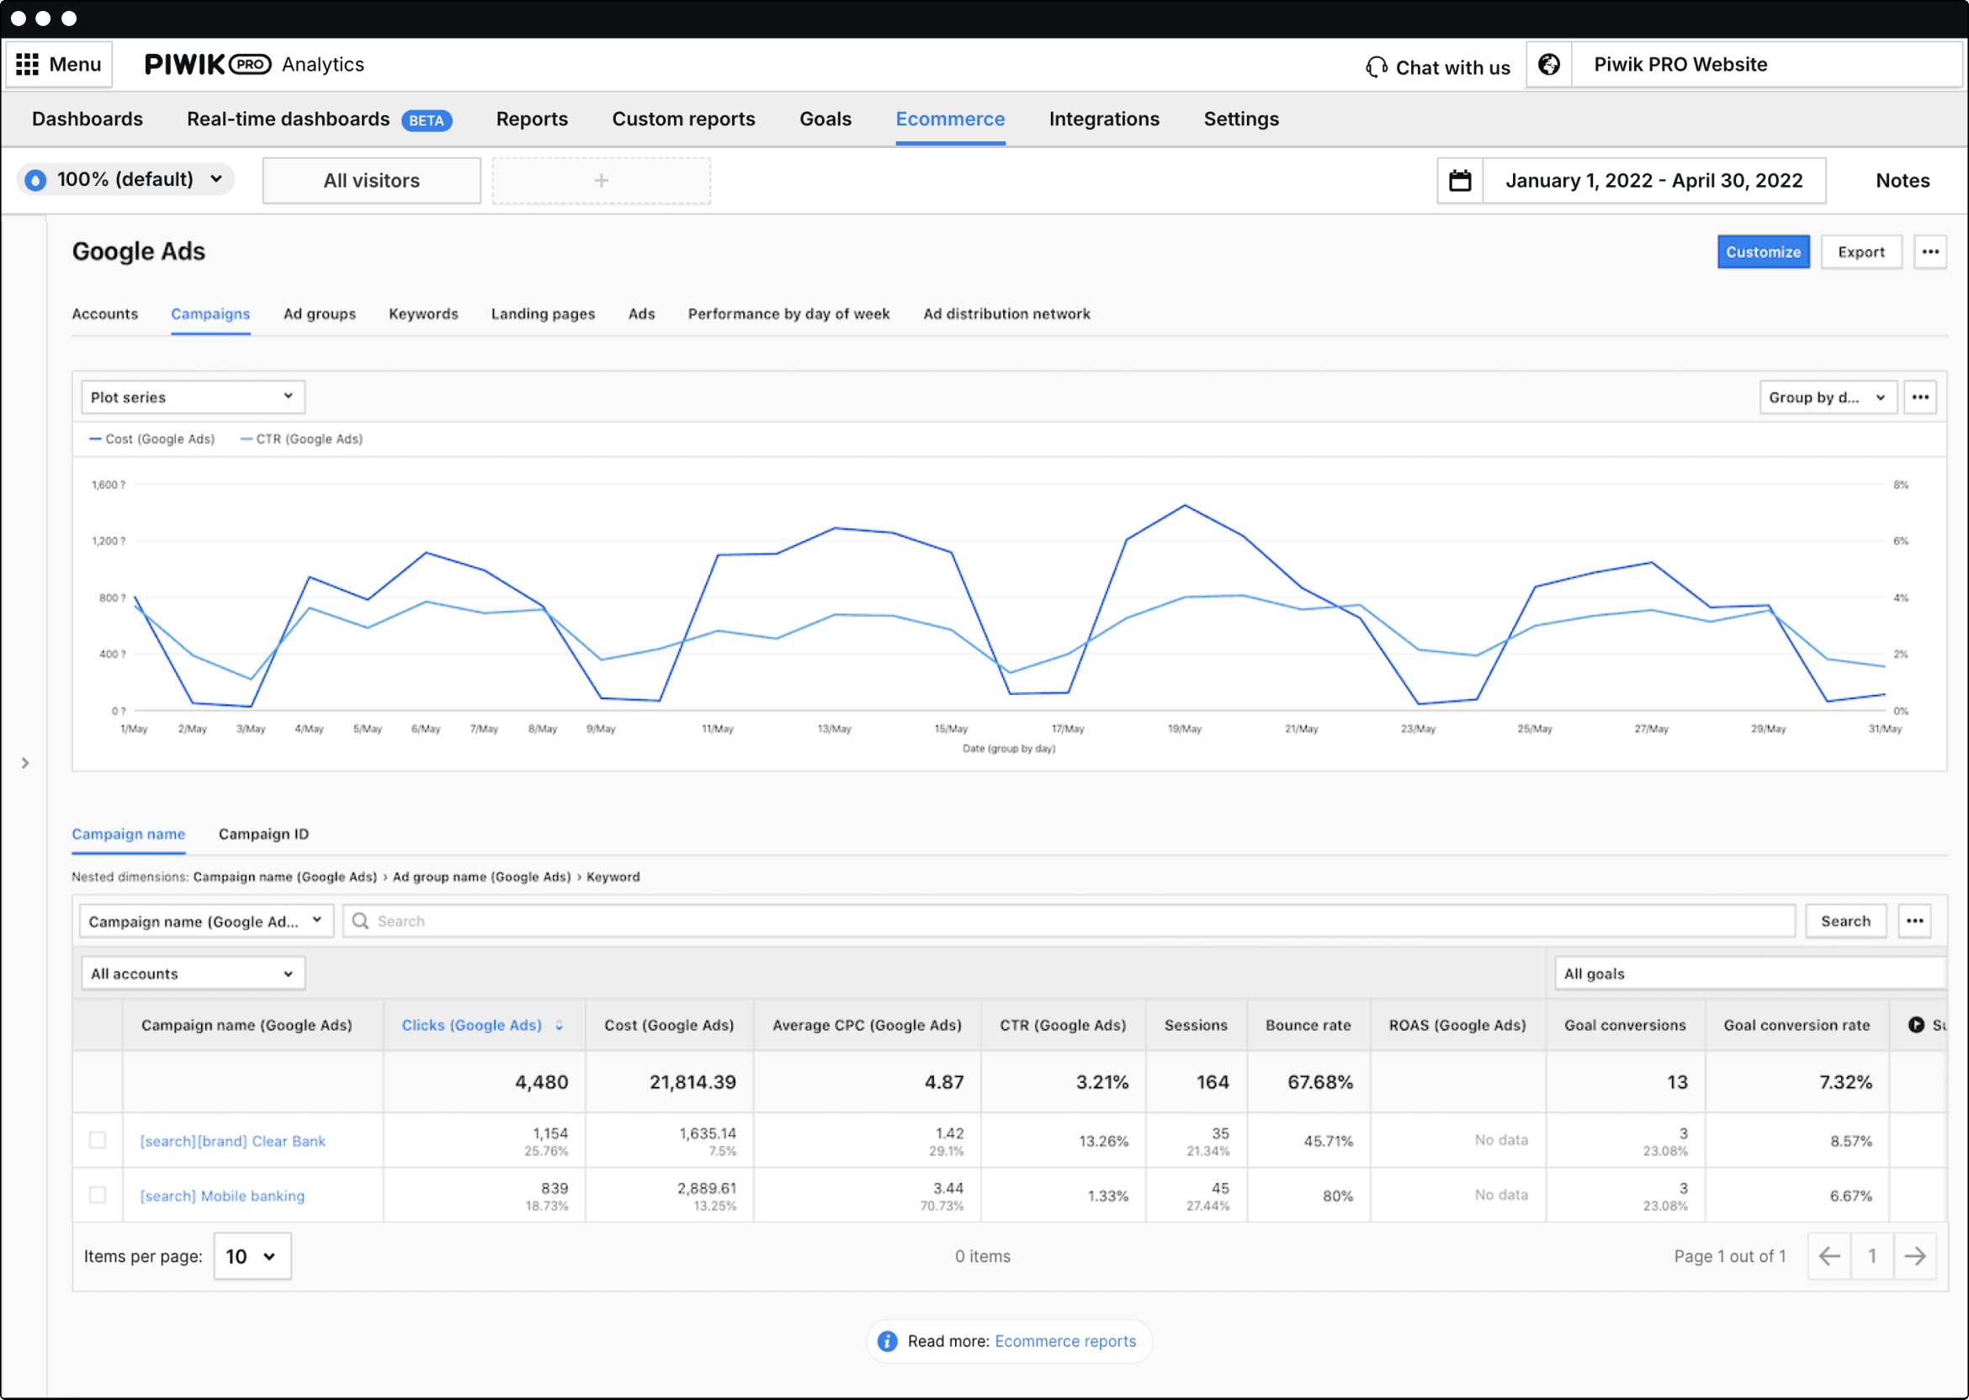Click the chat headset icon
The width and height of the screenshot is (1969, 1400).
[1377, 66]
